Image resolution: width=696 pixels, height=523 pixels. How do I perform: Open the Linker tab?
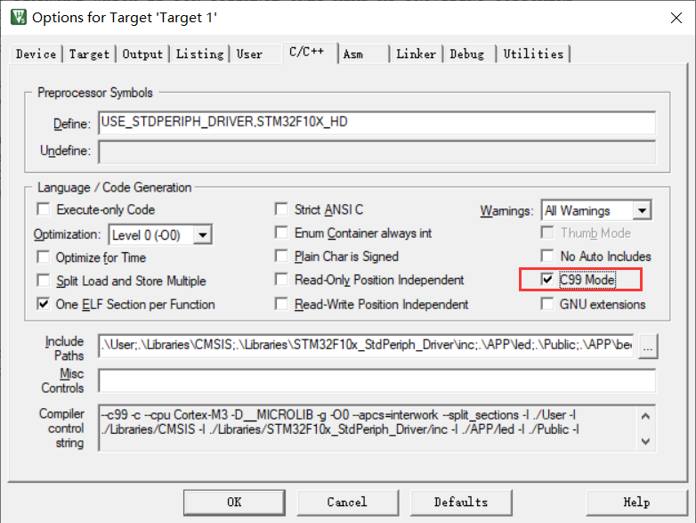coord(416,54)
